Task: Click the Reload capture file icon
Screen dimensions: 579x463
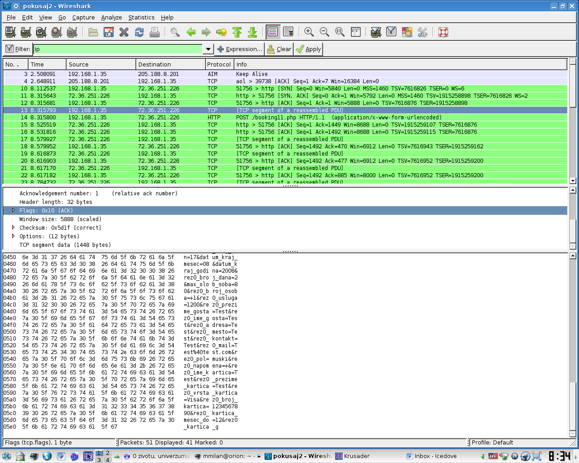Action: click(x=139, y=32)
